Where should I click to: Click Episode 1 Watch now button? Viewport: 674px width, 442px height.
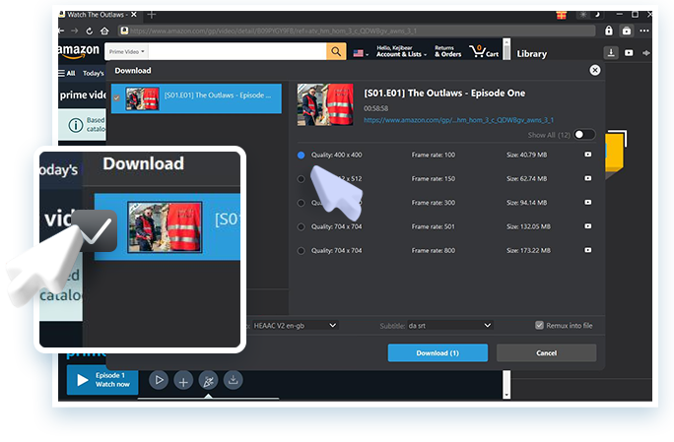(102, 380)
